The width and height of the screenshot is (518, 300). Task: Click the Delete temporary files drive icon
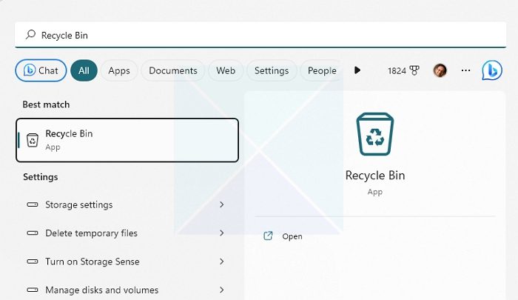pos(33,233)
